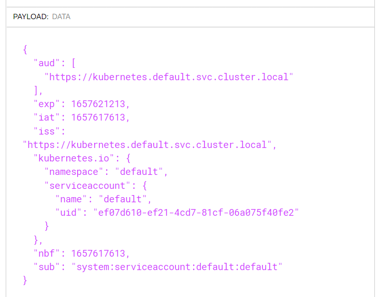Click the serviceaccount "name": "default" line
Screen dimensions: 378x297
(103, 199)
